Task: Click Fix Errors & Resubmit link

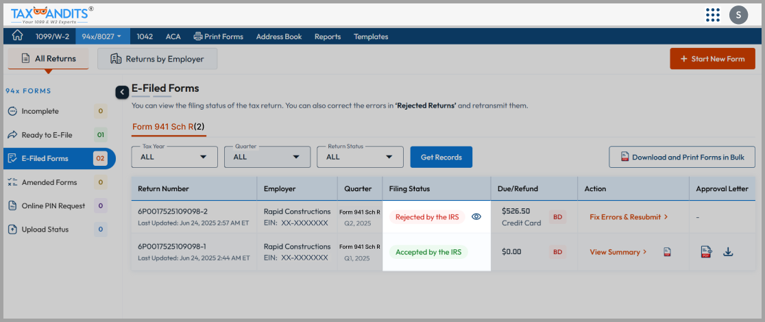Action: 629,217
